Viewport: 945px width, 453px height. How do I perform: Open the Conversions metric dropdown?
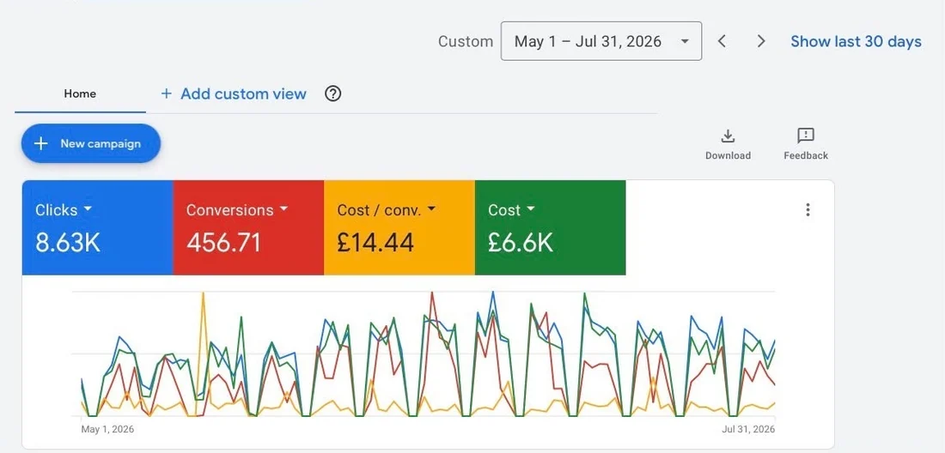coord(237,210)
